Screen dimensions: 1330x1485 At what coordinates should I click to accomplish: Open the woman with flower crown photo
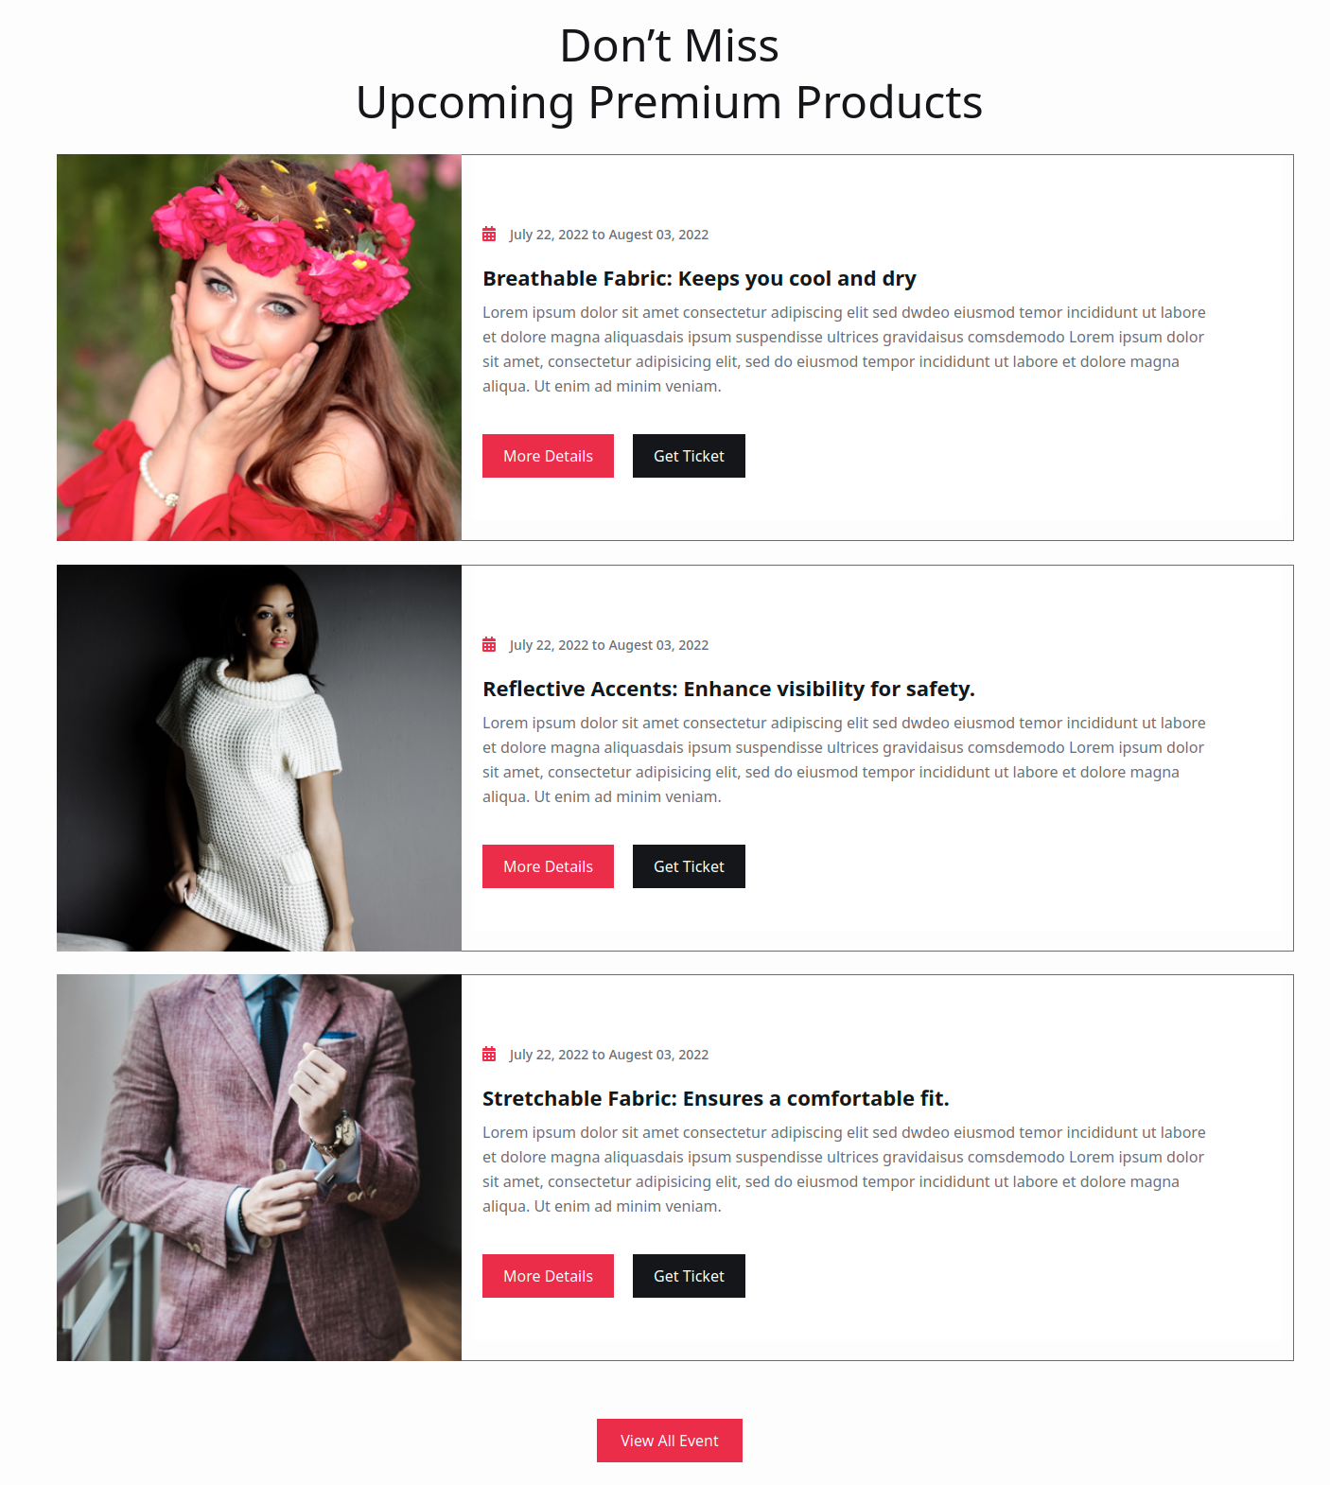(x=259, y=348)
